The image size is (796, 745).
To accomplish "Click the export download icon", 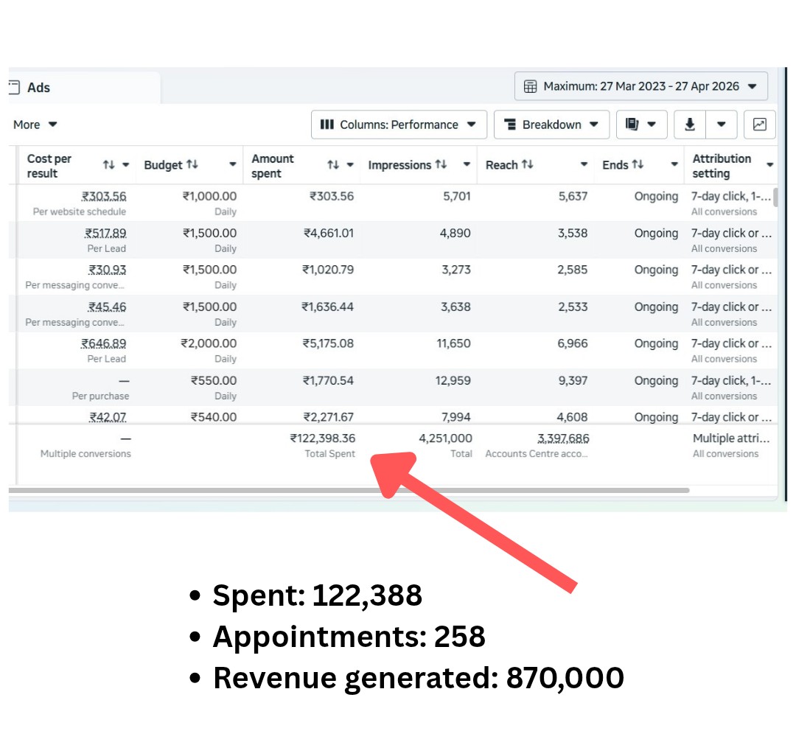I will (690, 125).
